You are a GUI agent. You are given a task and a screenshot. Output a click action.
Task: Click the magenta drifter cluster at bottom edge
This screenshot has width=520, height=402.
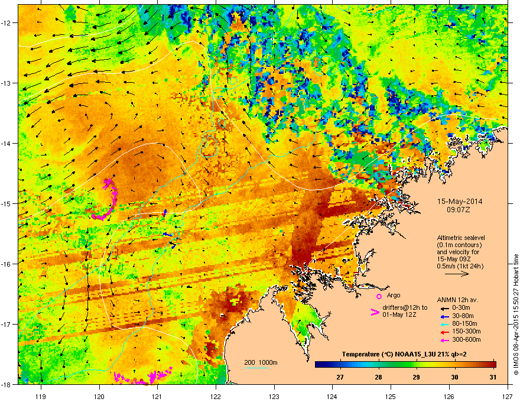pos(142,377)
